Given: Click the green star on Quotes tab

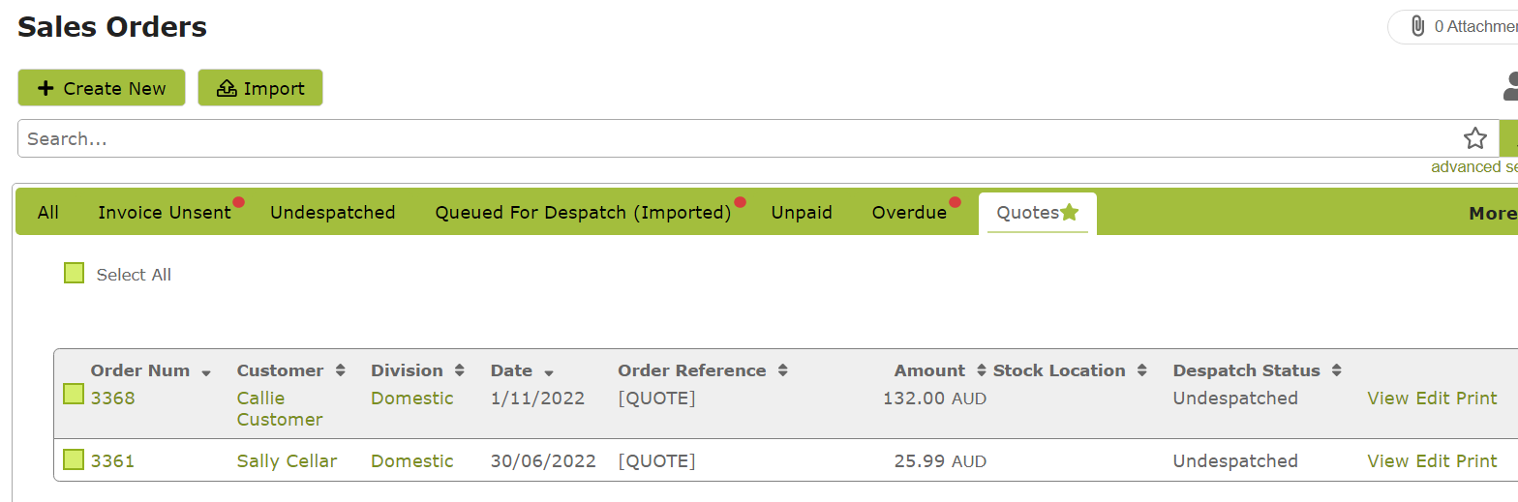Looking at the screenshot, I should [x=1069, y=212].
